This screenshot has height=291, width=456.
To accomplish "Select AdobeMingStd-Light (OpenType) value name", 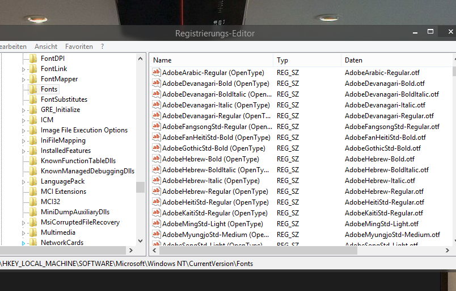I will (213, 224).
